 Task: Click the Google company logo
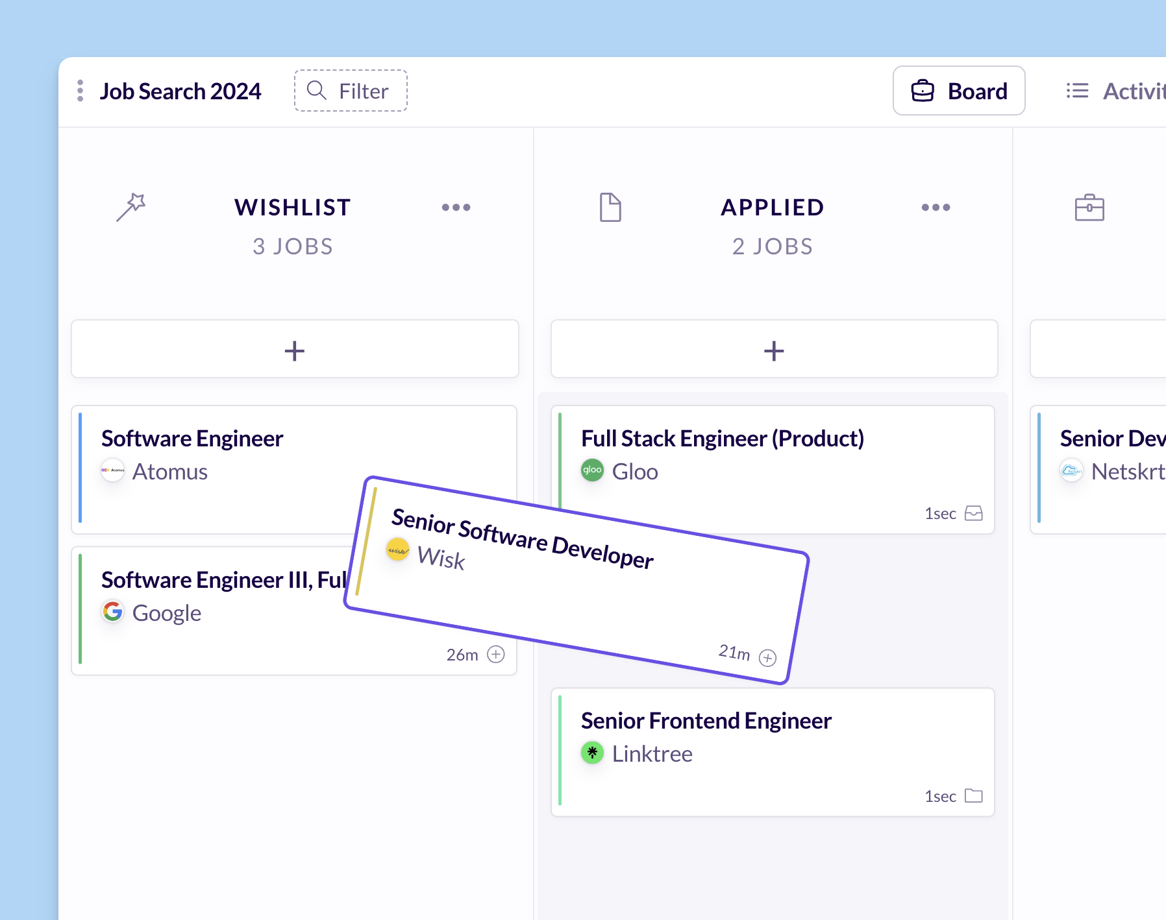113,611
